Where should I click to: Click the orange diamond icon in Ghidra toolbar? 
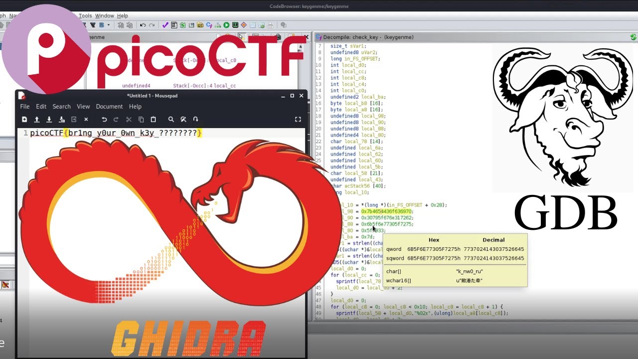pos(244,25)
